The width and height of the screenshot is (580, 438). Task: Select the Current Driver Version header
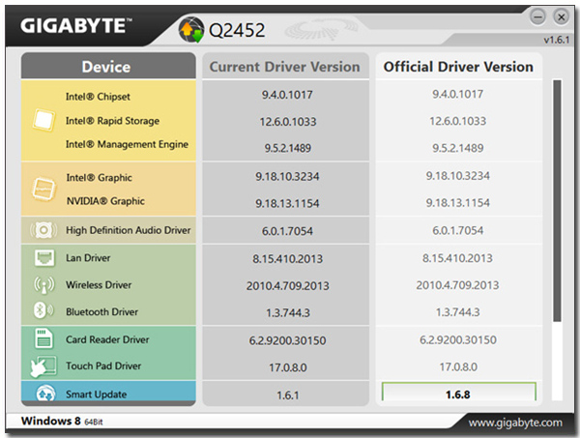click(285, 66)
